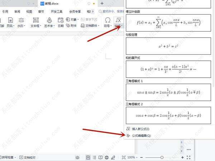The height and width of the screenshot is (161, 215).
Task: Switch to outline view icon
Action: (94, 157)
